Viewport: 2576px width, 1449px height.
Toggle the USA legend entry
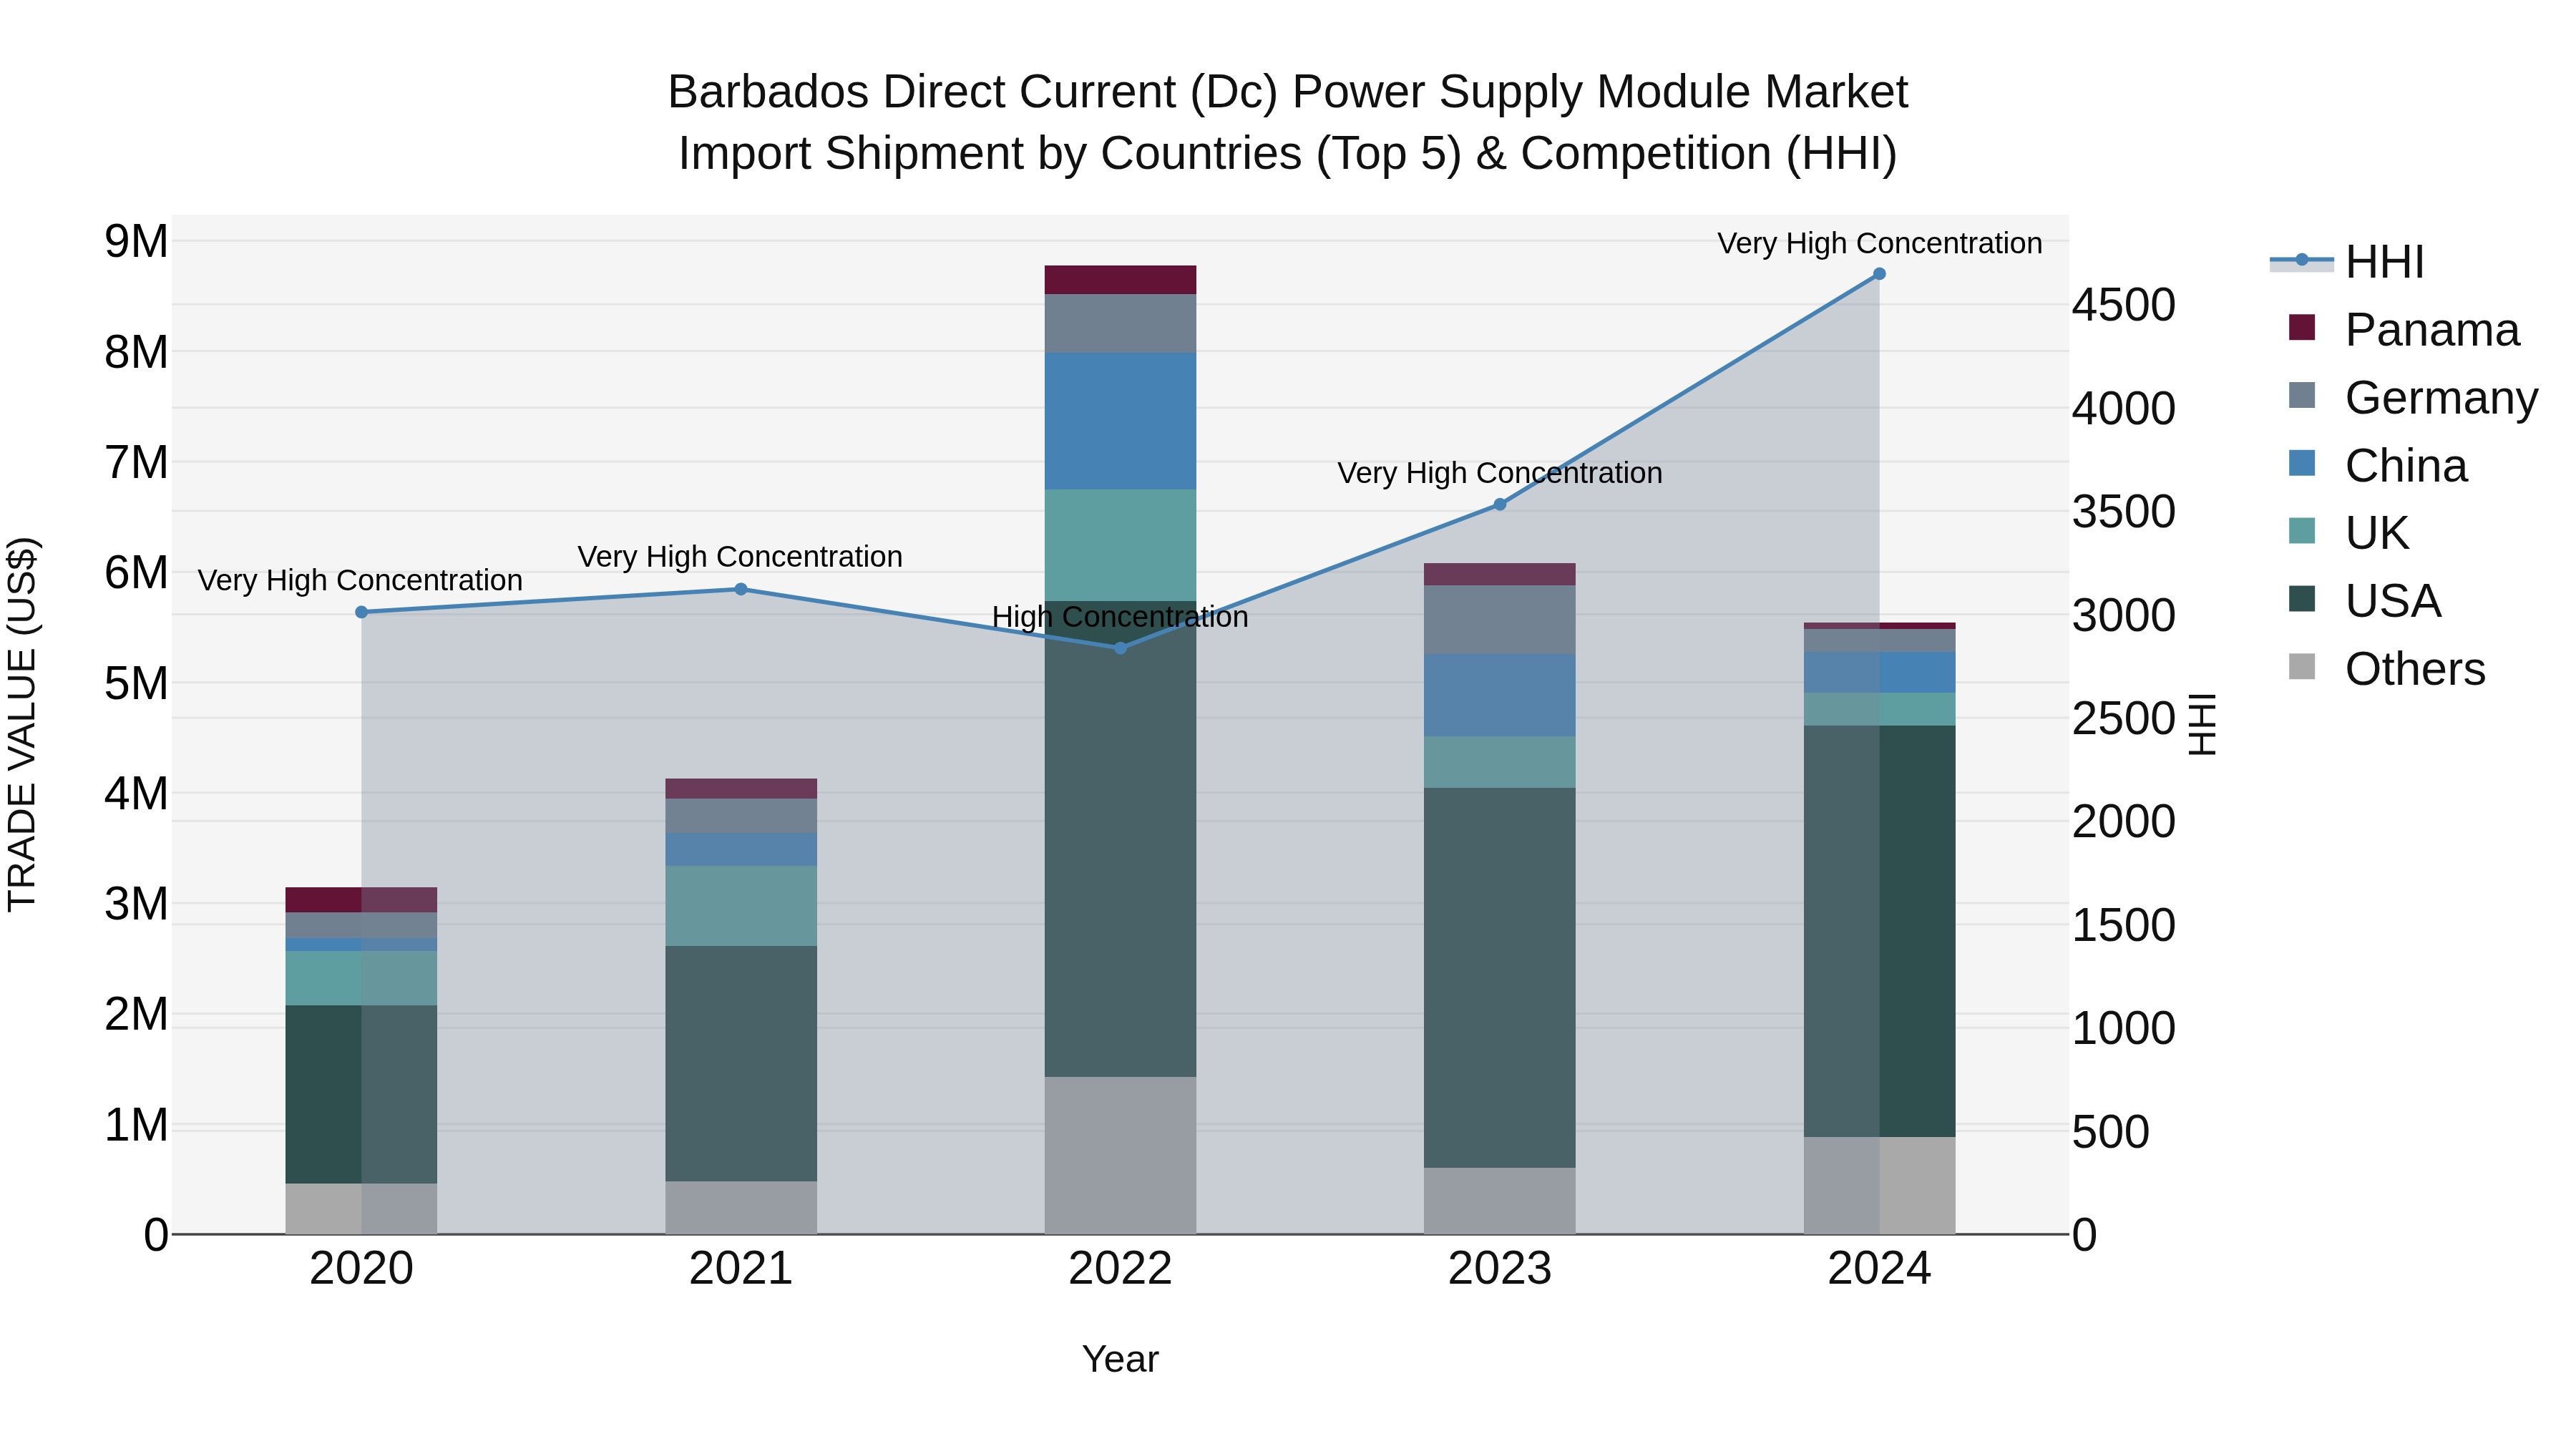point(2364,601)
